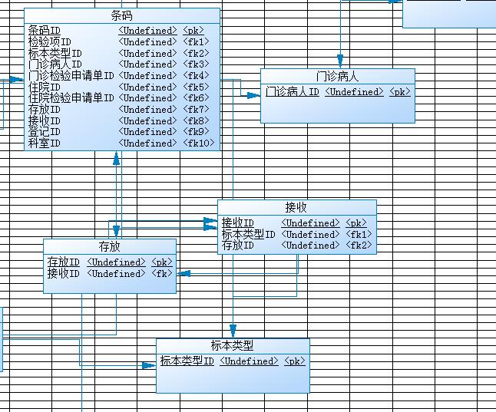Select the <fk> marker in 存放 table

[162, 273]
